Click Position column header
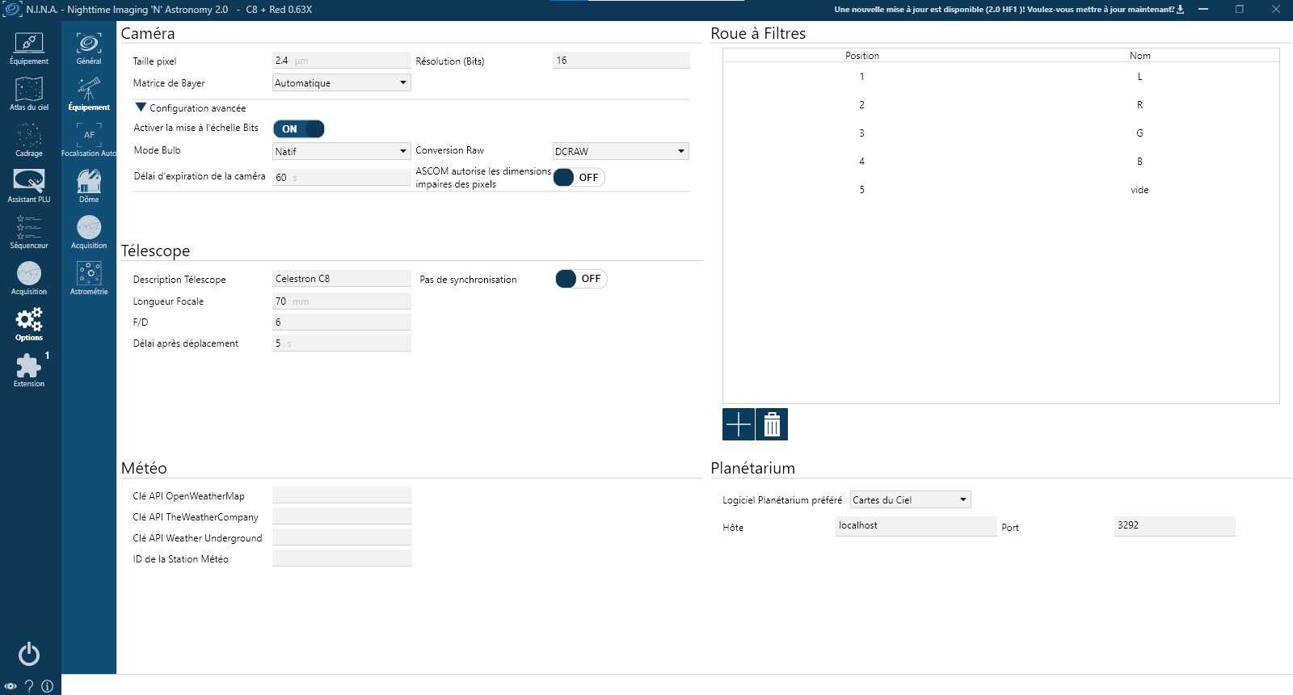1293x695 pixels. point(862,56)
